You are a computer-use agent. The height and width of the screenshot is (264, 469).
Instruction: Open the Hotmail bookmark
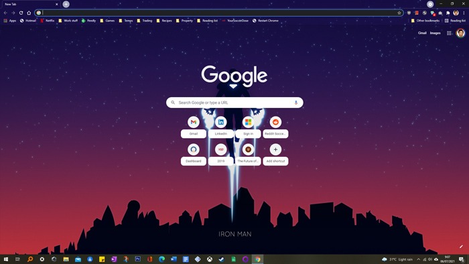[28, 21]
